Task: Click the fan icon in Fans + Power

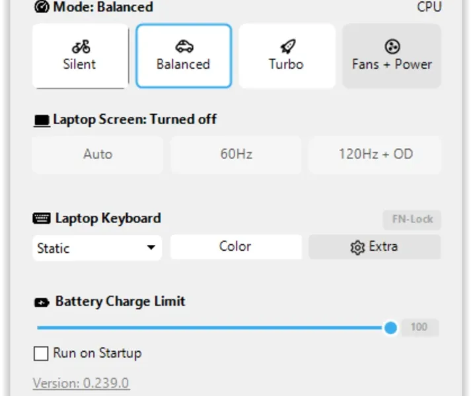Action: point(392,47)
